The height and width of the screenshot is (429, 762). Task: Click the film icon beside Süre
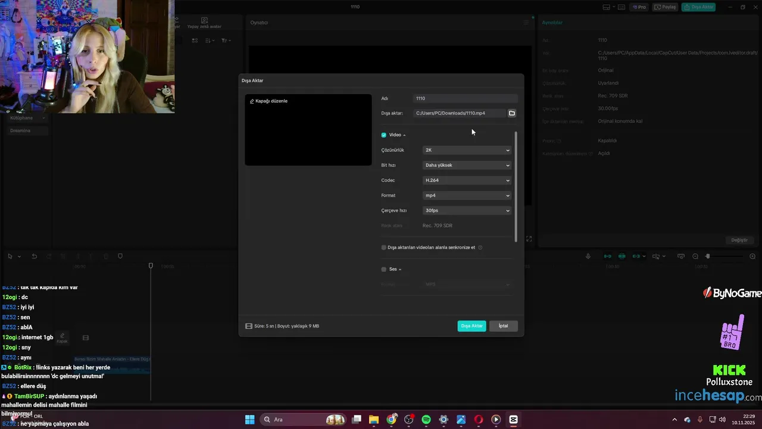coord(249,326)
